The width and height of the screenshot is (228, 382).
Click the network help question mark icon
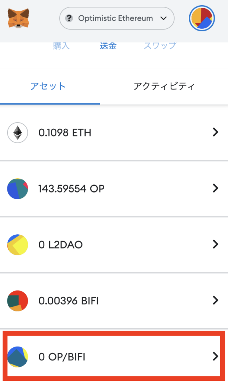69,18
